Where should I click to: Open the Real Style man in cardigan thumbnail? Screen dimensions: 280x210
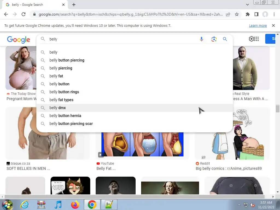(252, 68)
